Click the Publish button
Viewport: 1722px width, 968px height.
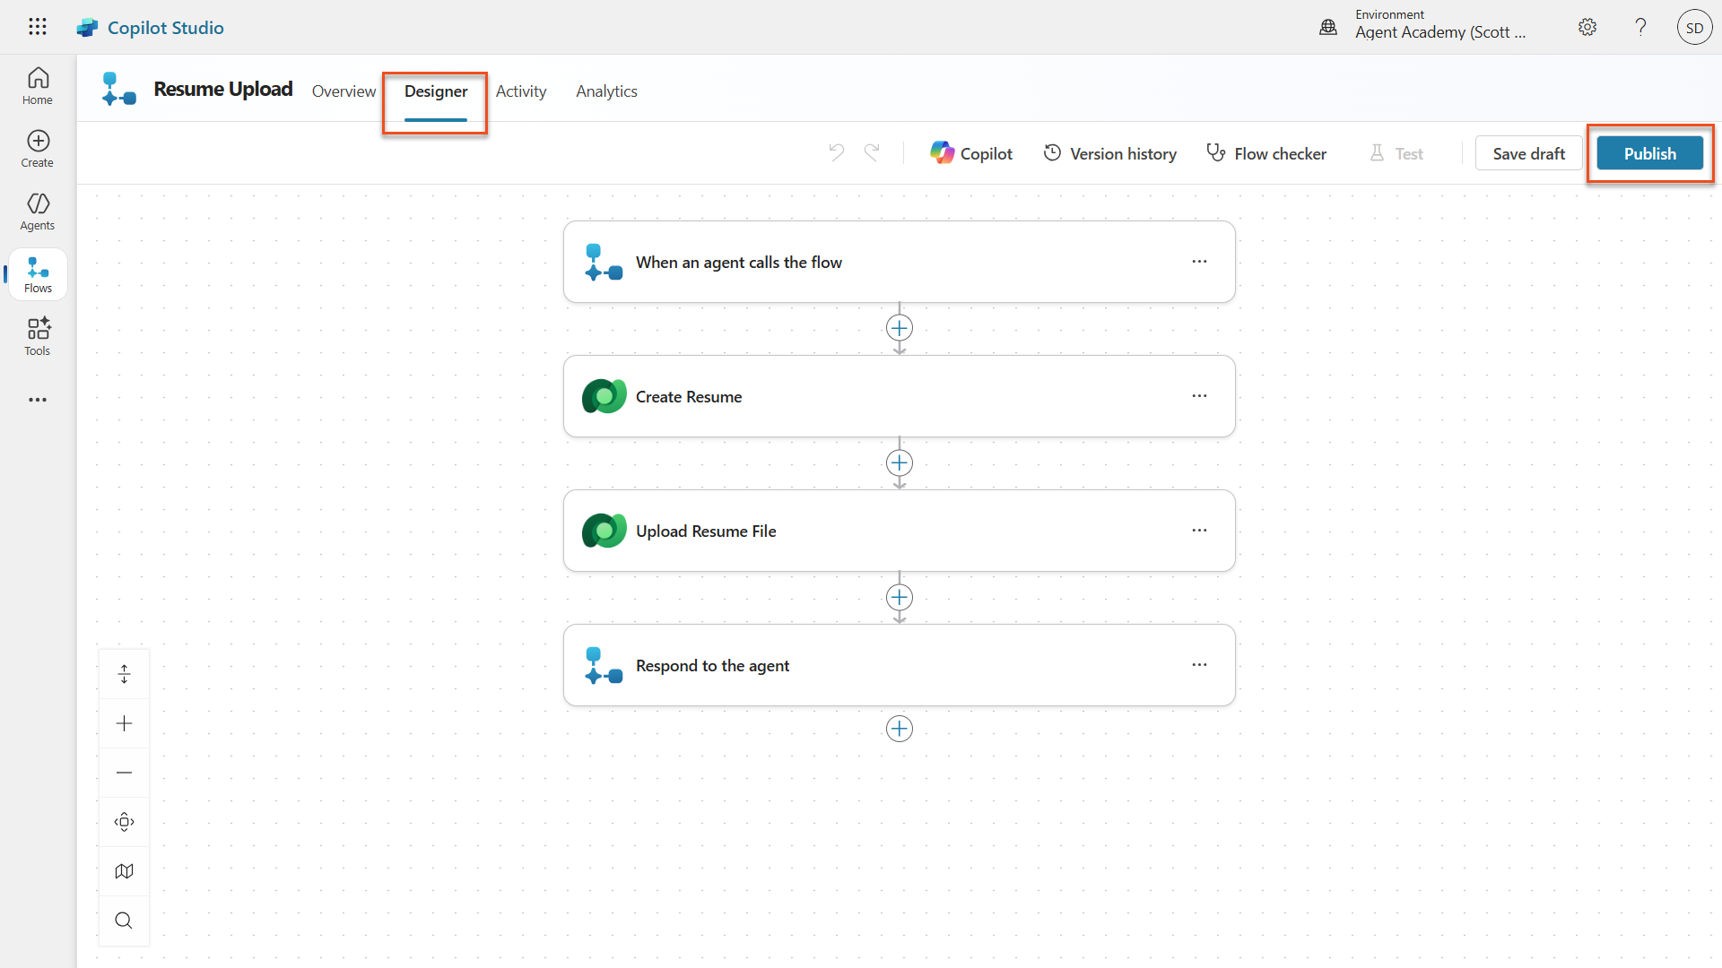pyautogui.click(x=1649, y=153)
